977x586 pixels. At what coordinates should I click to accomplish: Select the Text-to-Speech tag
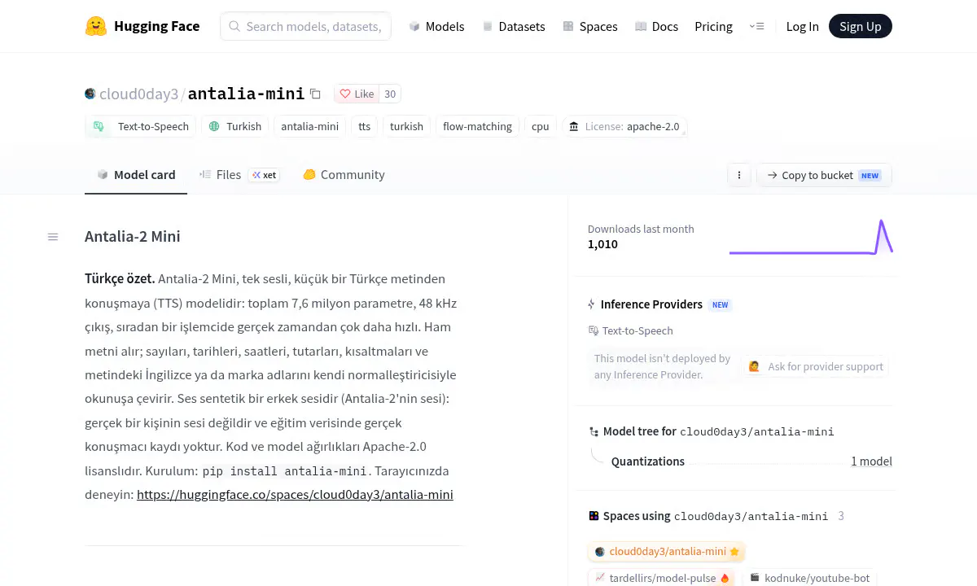pyautogui.click(x=140, y=126)
